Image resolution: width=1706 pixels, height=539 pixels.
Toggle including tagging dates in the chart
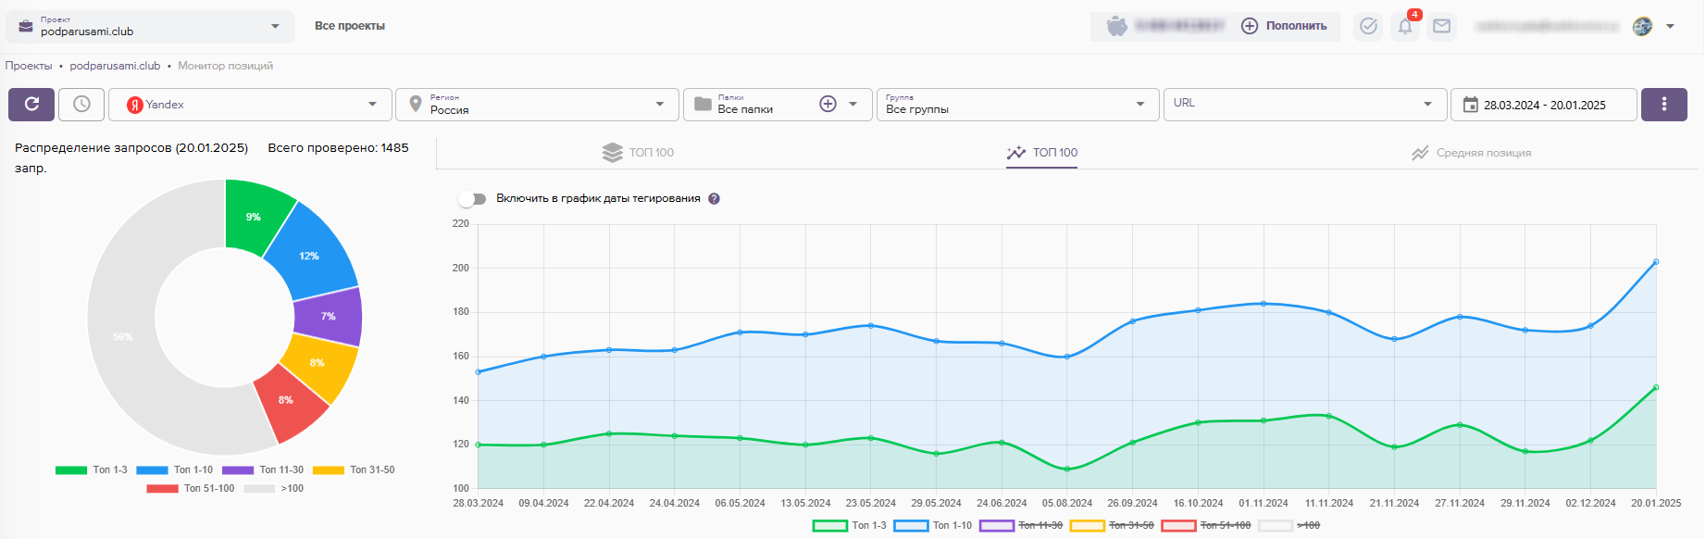click(x=473, y=199)
